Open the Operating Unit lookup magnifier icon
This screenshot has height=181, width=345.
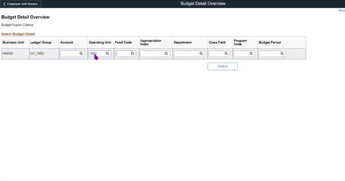tap(107, 54)
